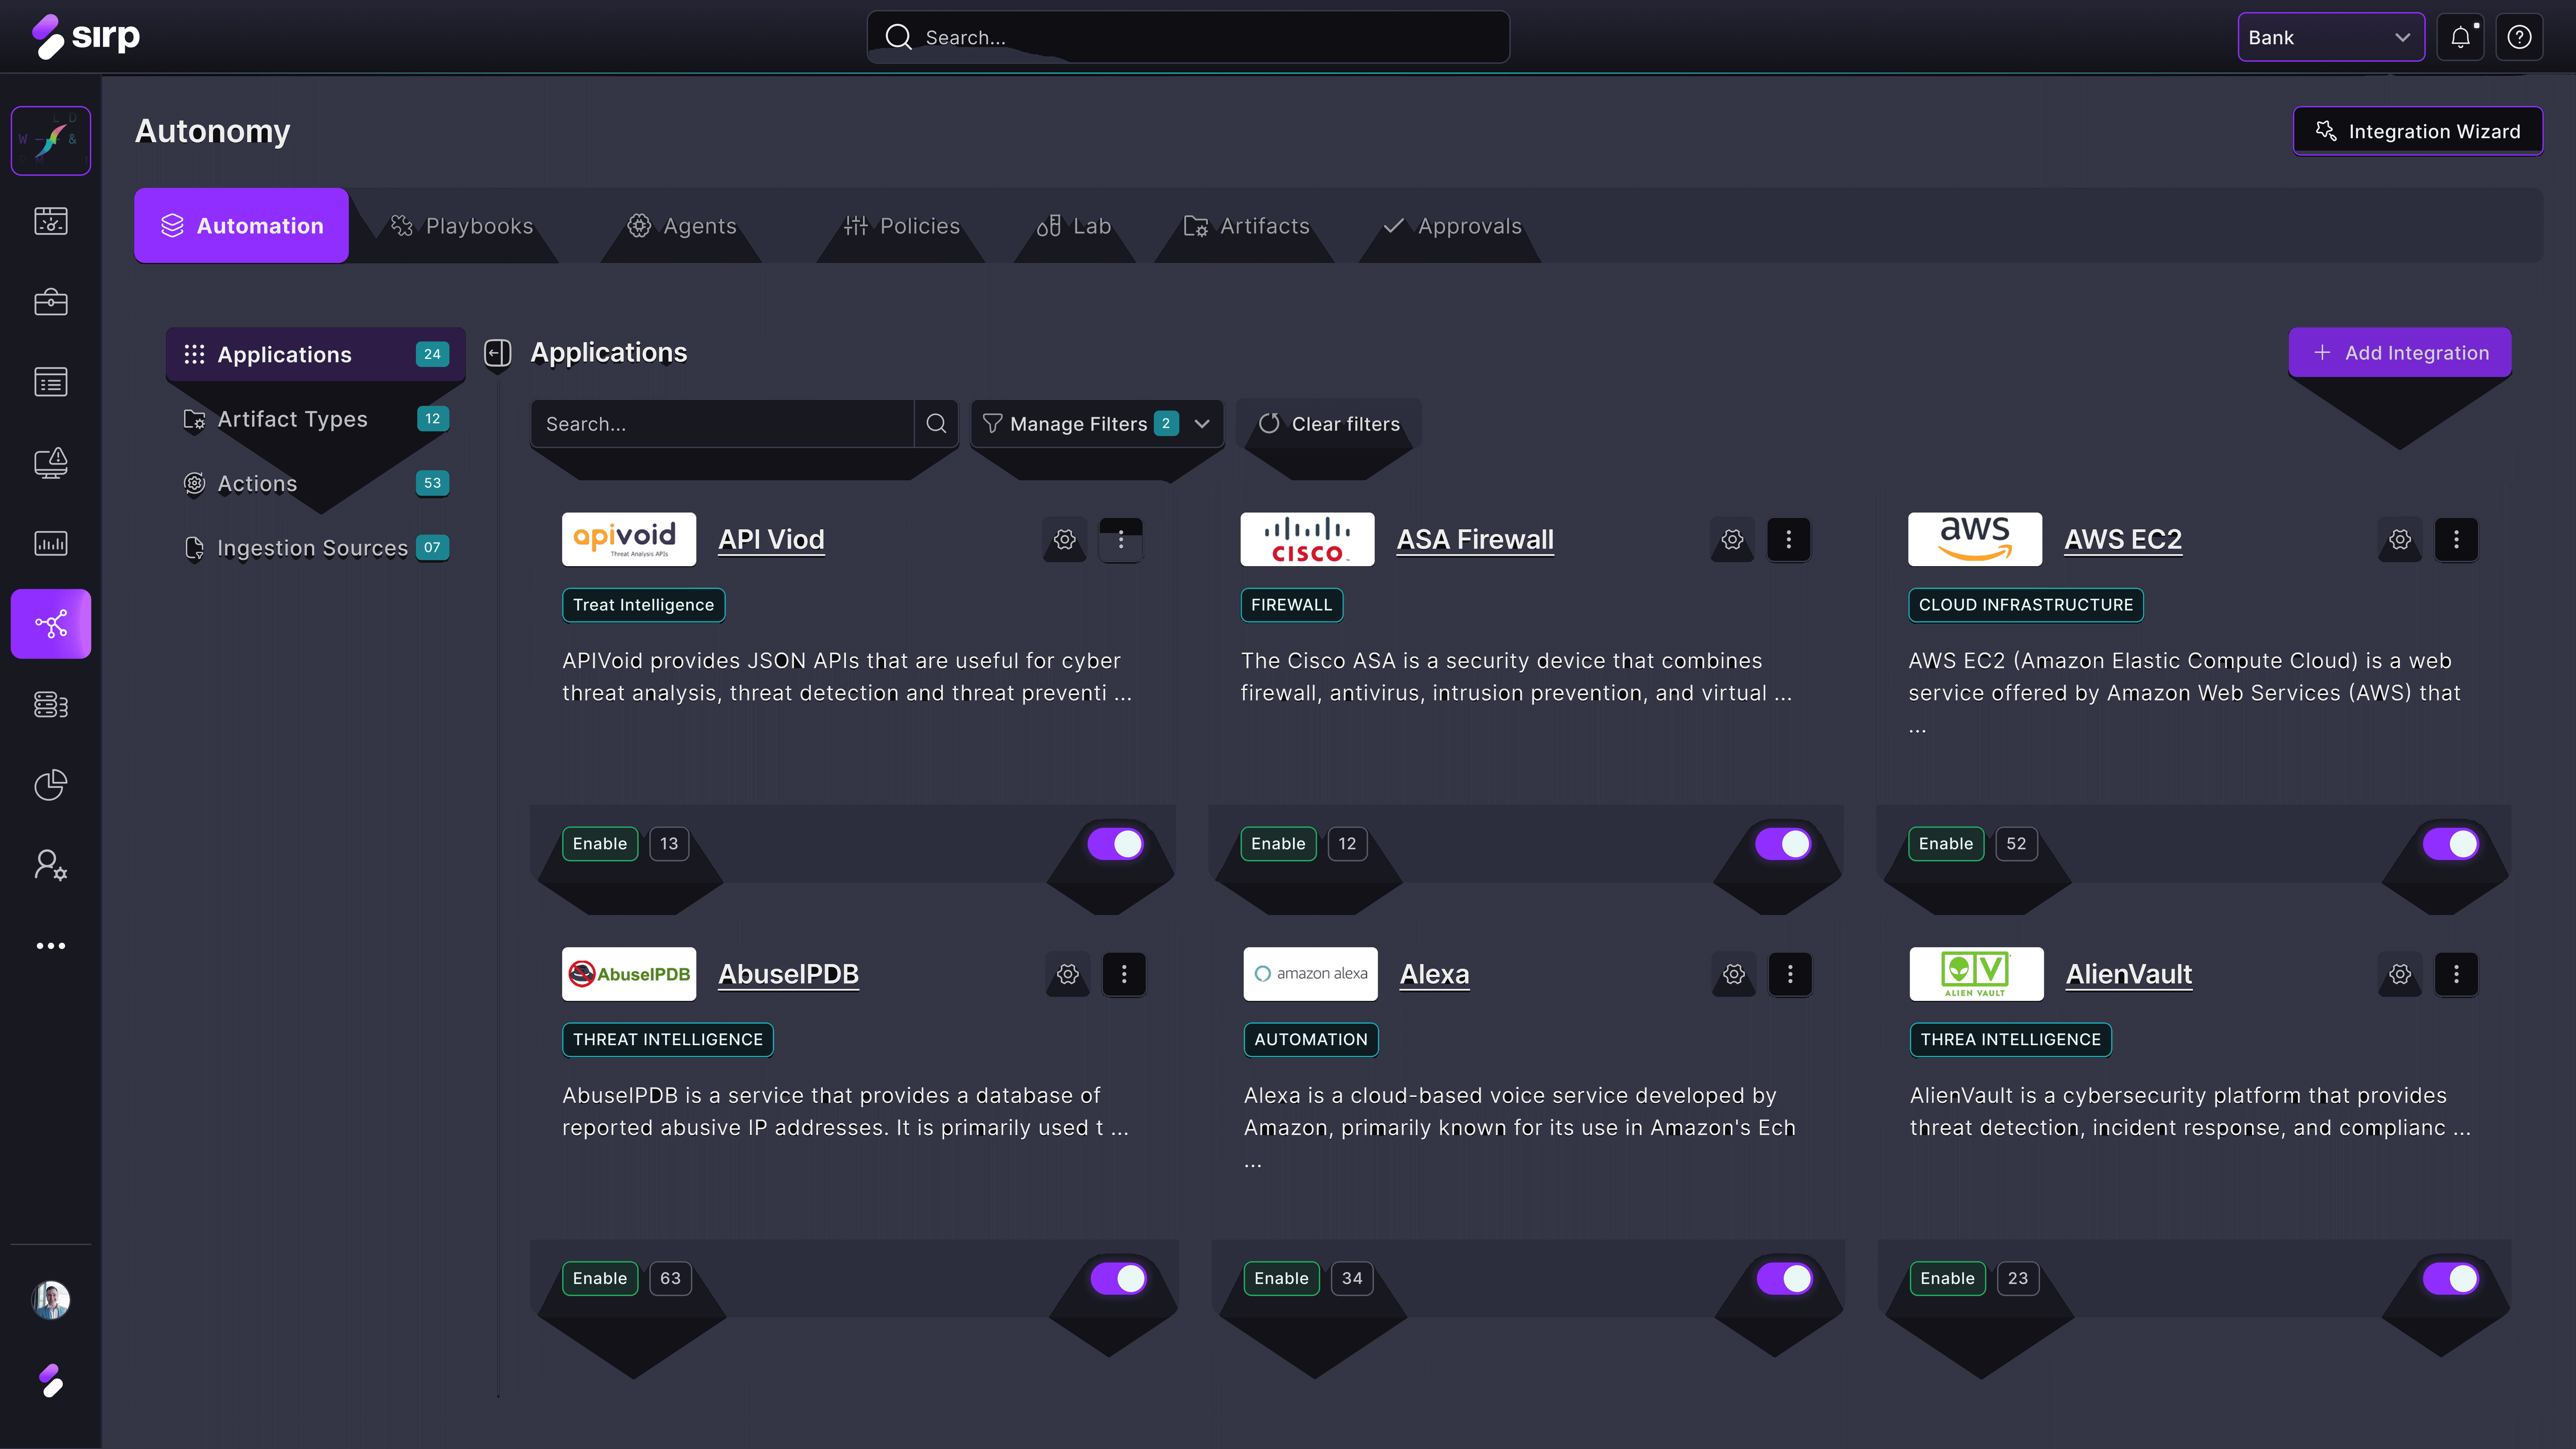This screenshot has width=2576, height=1449.
Task: Switch to the Playbooks tab
Action: pos(462,226)
